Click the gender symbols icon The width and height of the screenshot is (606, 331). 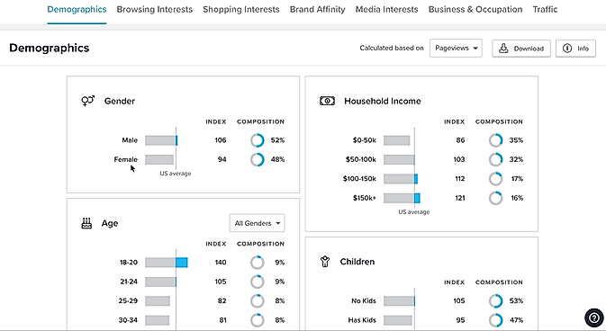point(87,101)
